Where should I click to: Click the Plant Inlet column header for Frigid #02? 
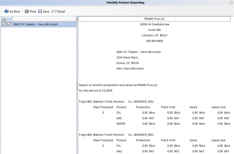[168, 140]
